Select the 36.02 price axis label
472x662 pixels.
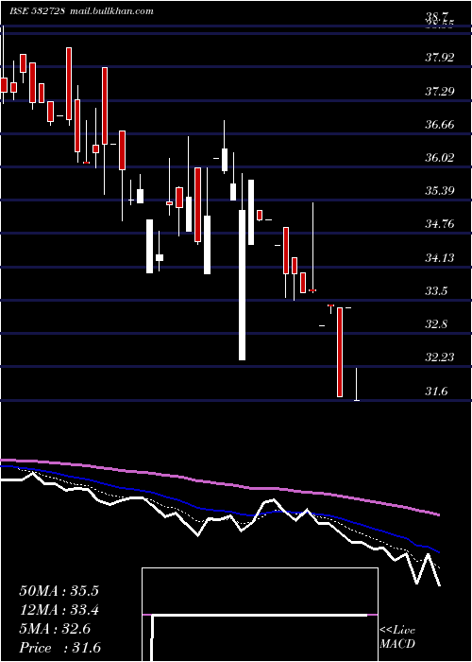point(440,158)
